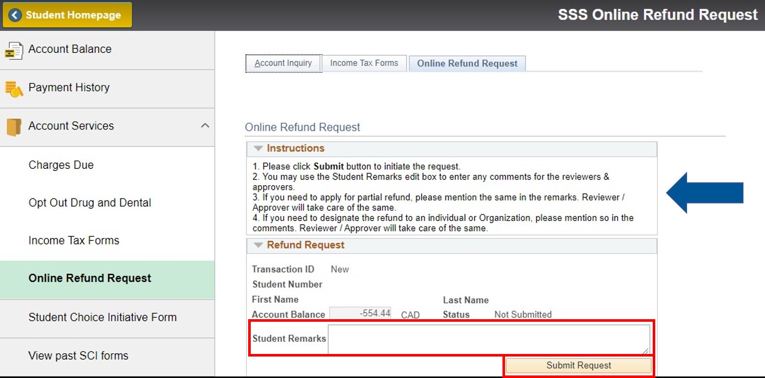Click the 'First Name' label

[x=275, y=300]
